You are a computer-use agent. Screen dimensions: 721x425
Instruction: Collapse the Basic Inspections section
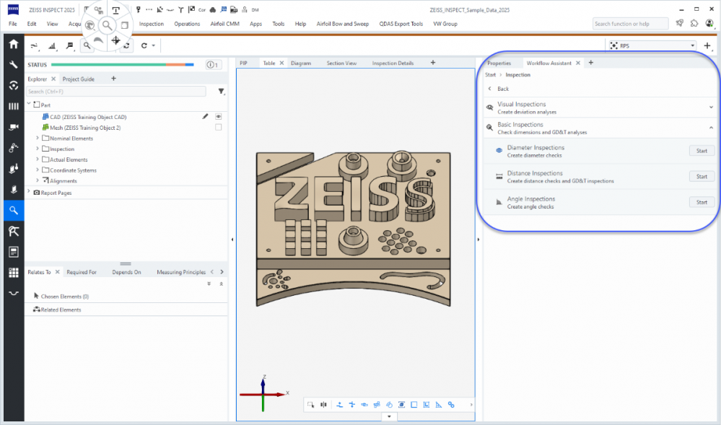pyautogui.click(x=711, y=128)
